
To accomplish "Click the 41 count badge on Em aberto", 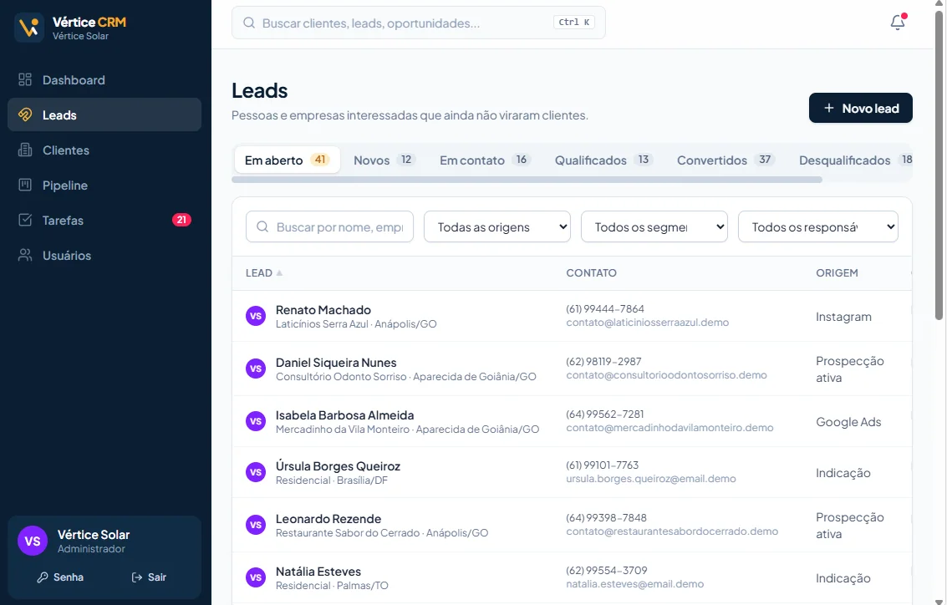I will [320, 160].
